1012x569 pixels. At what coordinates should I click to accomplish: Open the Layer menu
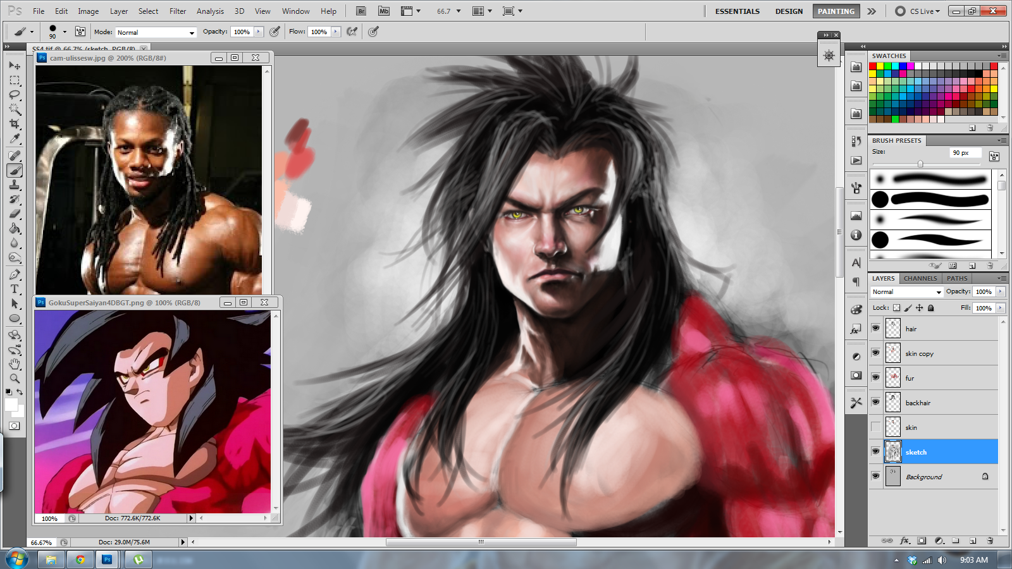point(119,11)
